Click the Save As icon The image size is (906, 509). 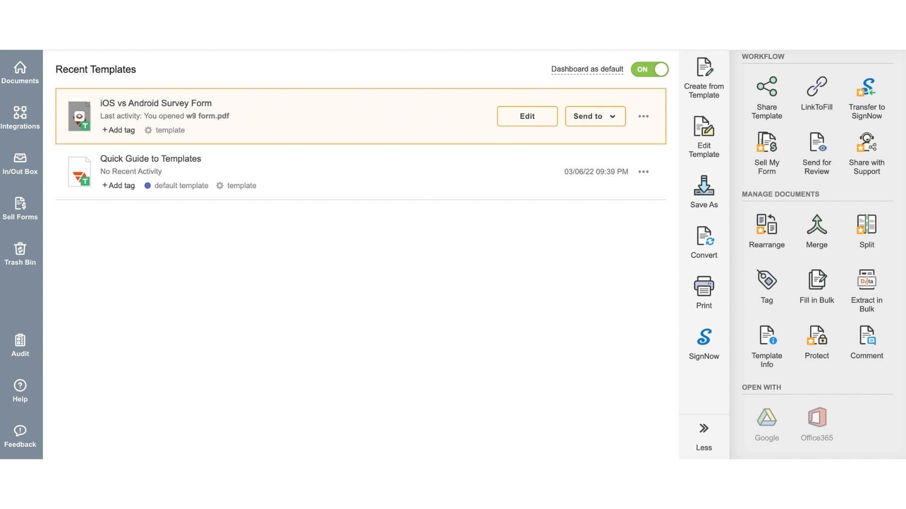pyautogui.click(x=704, y=190)
